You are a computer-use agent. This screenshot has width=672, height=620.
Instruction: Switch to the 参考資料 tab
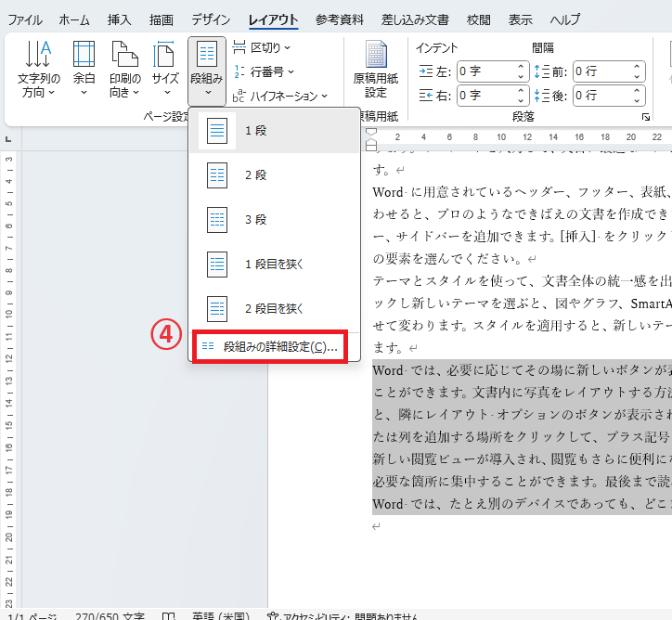click(340, 19)
